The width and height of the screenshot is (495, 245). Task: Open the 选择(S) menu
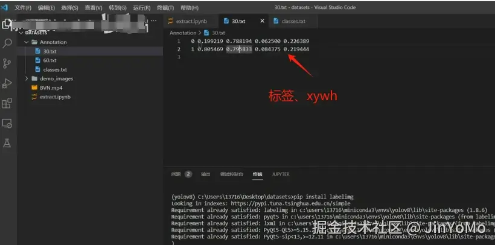tap(70, 8)
